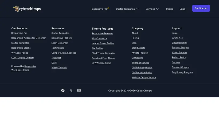This screenshot has width=219, height=123.
Task: Open the Refund Policy link
Action: click(x=179, y=57)
